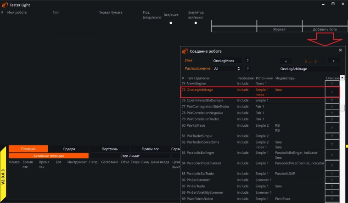Viewport: 348px width, 203px height.
Task: Click the Добавить бота button
Action: 325,29
